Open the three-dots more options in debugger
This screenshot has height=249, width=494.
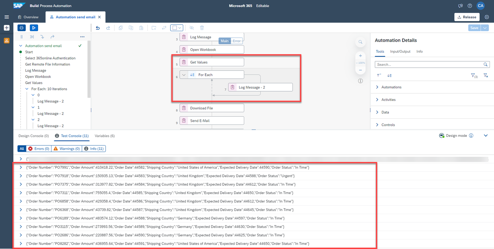tap(82, 37)
